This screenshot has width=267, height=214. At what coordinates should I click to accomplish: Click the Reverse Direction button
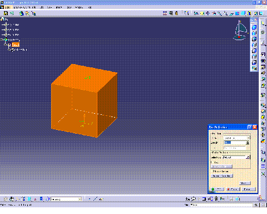coord(222,176)
